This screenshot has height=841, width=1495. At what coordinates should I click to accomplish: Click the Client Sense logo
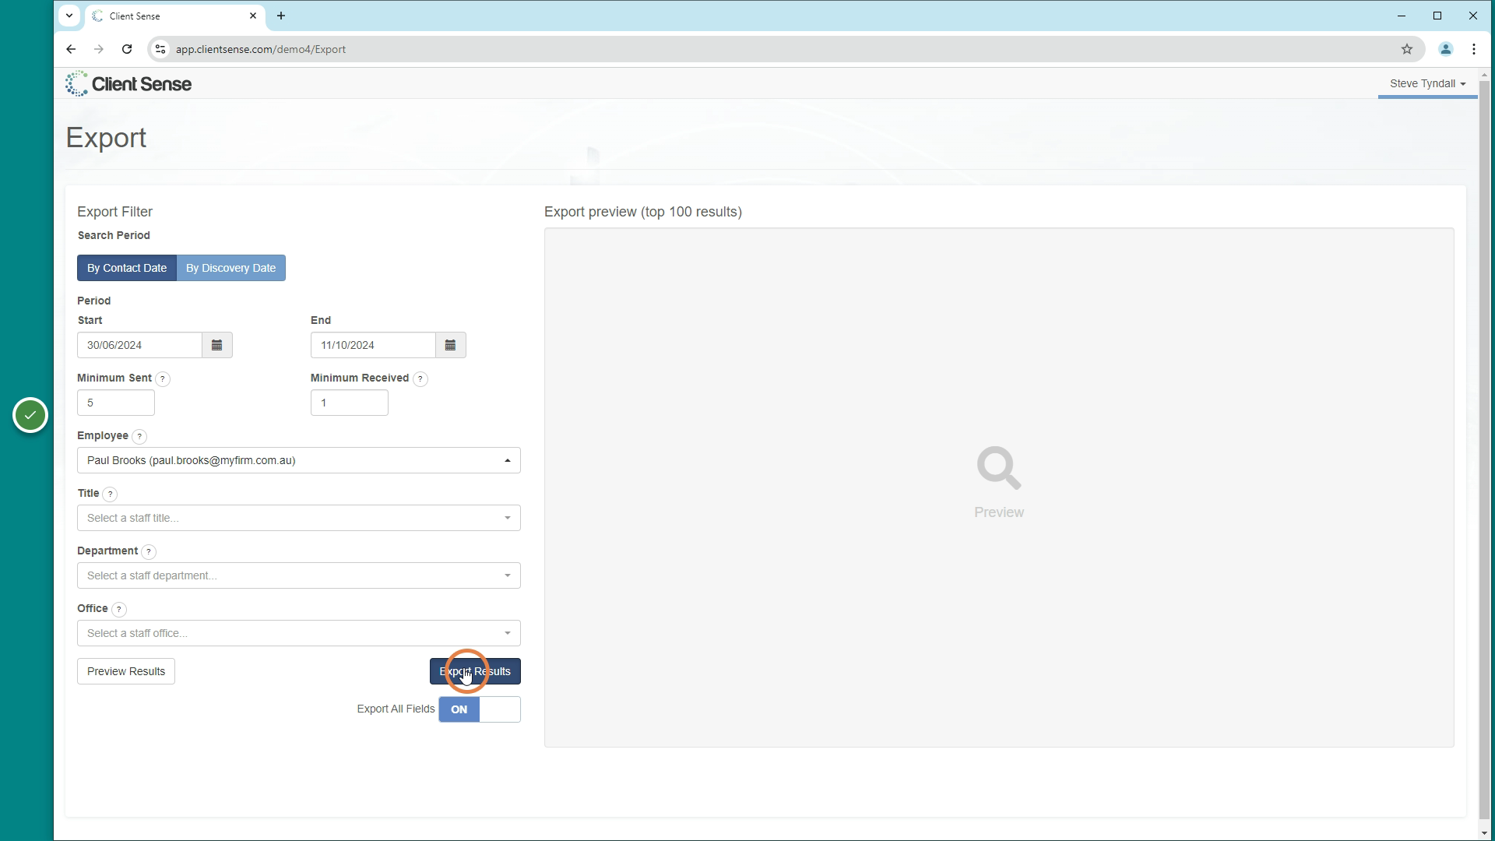128,83
